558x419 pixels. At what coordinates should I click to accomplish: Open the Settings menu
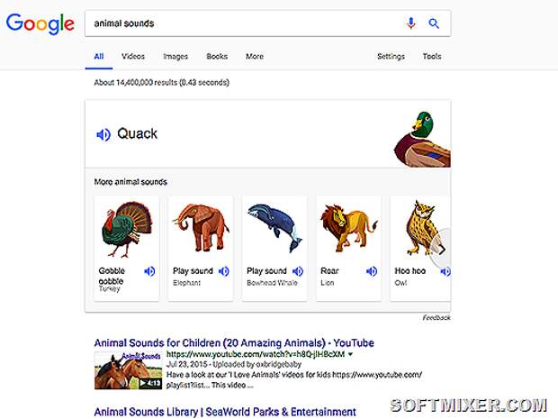[x=391, y=56]
